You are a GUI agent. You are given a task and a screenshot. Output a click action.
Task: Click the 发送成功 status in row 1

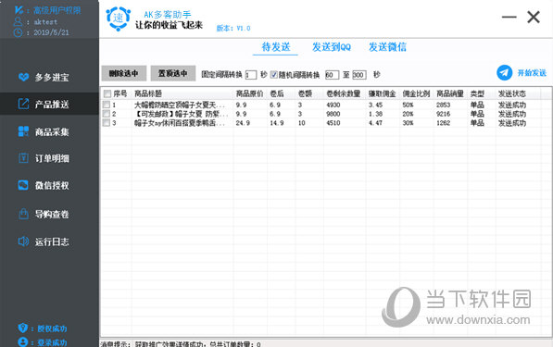(511, 105)
